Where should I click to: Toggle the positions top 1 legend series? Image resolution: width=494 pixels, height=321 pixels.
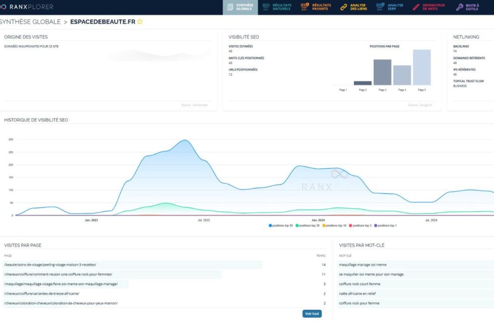click(x=385, y=226)
